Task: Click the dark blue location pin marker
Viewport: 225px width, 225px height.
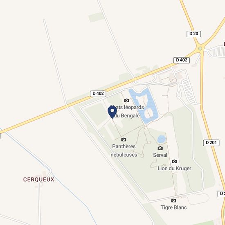Action: coord(112,112)
